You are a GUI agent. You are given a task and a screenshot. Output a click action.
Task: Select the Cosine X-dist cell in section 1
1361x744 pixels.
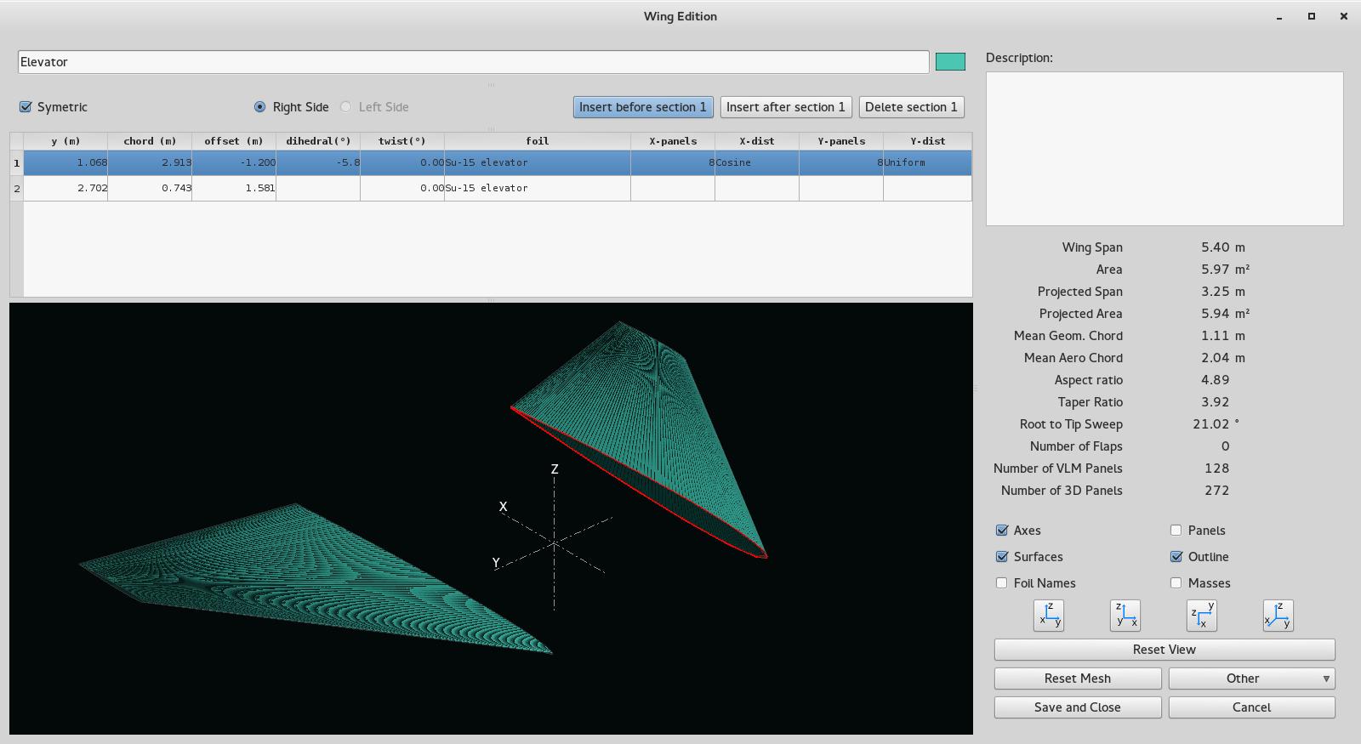(756, 162)
